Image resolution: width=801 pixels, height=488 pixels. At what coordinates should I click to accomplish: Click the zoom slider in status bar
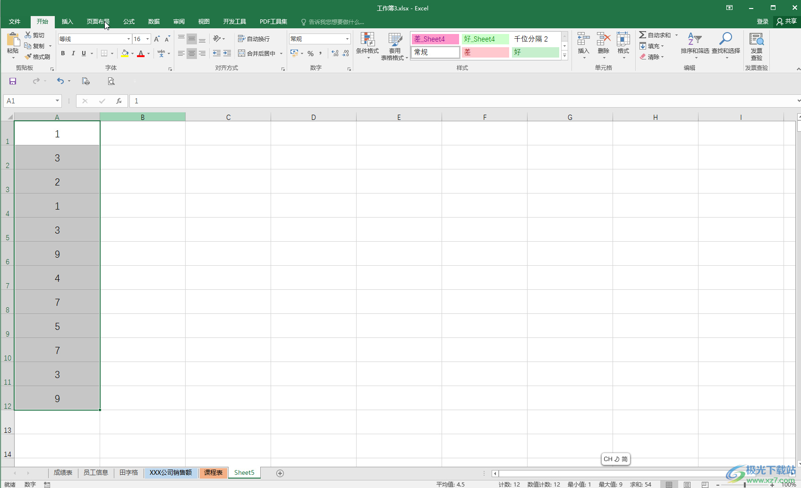745,485
